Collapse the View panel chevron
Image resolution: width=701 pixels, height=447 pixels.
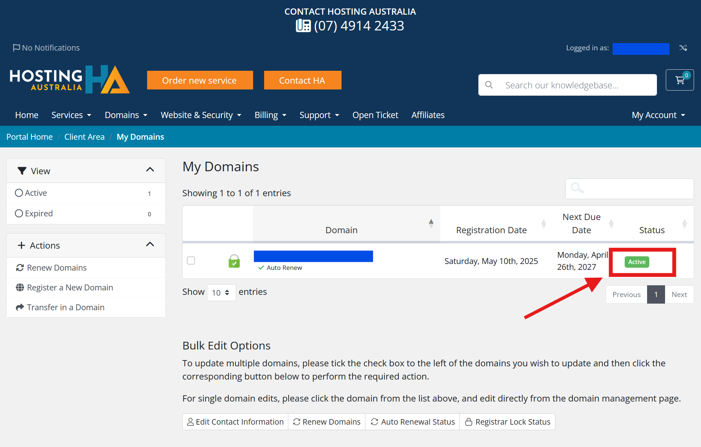tap(150, 170)
